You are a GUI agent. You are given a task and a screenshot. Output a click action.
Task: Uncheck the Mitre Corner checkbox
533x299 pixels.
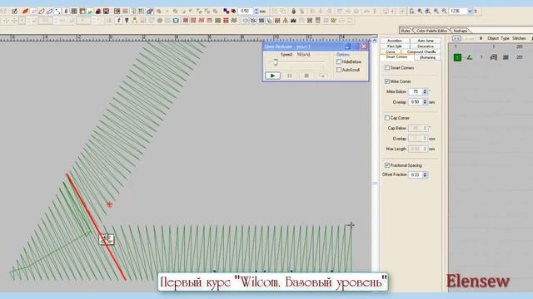387,81
